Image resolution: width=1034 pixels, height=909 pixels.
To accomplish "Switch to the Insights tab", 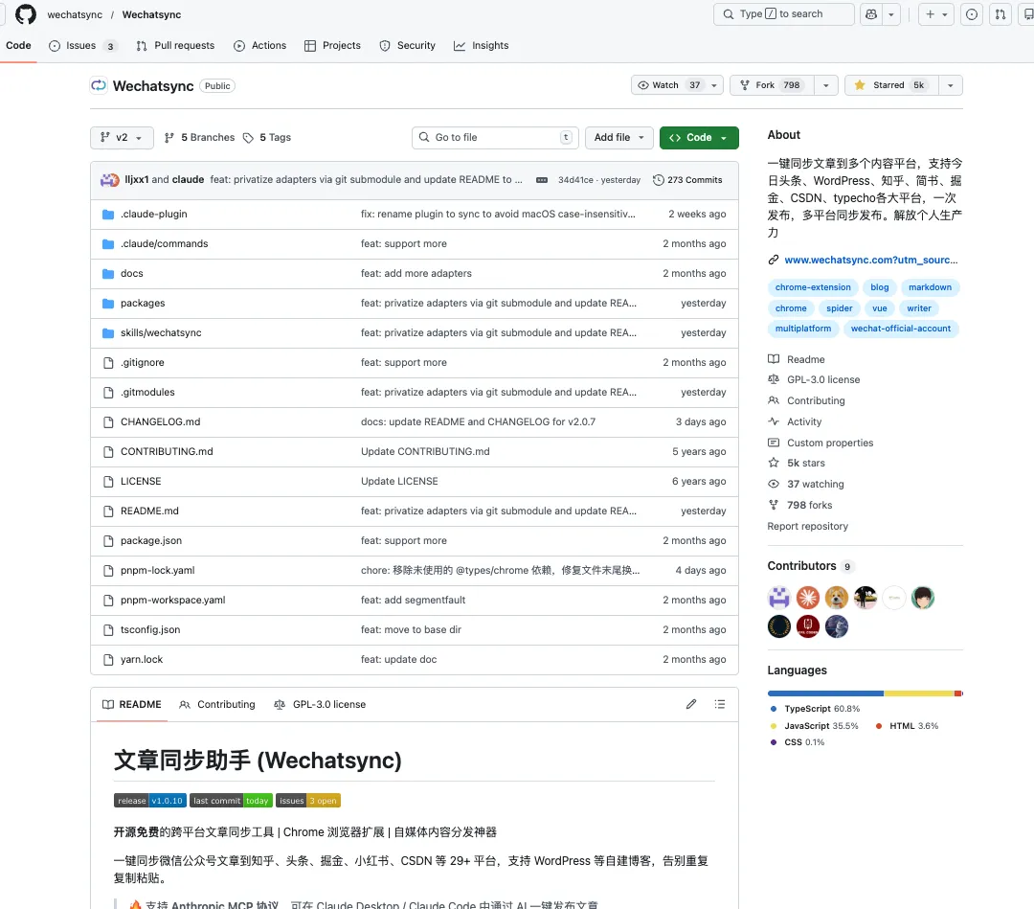I will click(482, 46).
